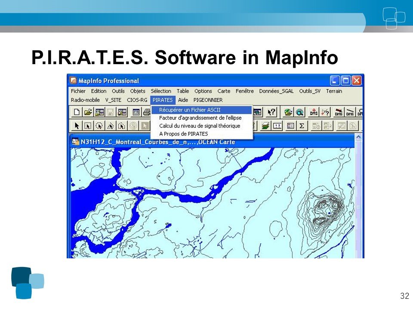Open the Outils menu
413x310 pixels.
click(x=118, y=91)
